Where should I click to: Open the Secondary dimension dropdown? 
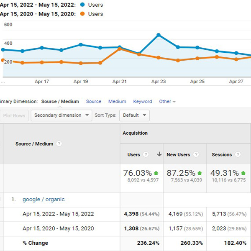(x=61, y=115)
